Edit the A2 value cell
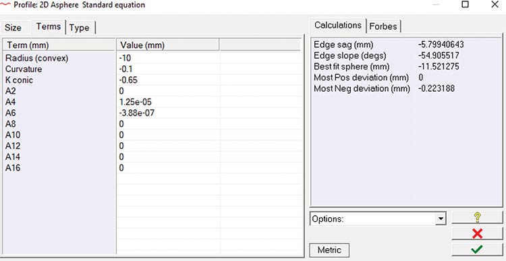 click(x=168, y=91)
